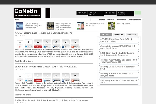Screen dimensions: 156x104
Task: Switch to the Recent tab
Action: click(106, 35)
